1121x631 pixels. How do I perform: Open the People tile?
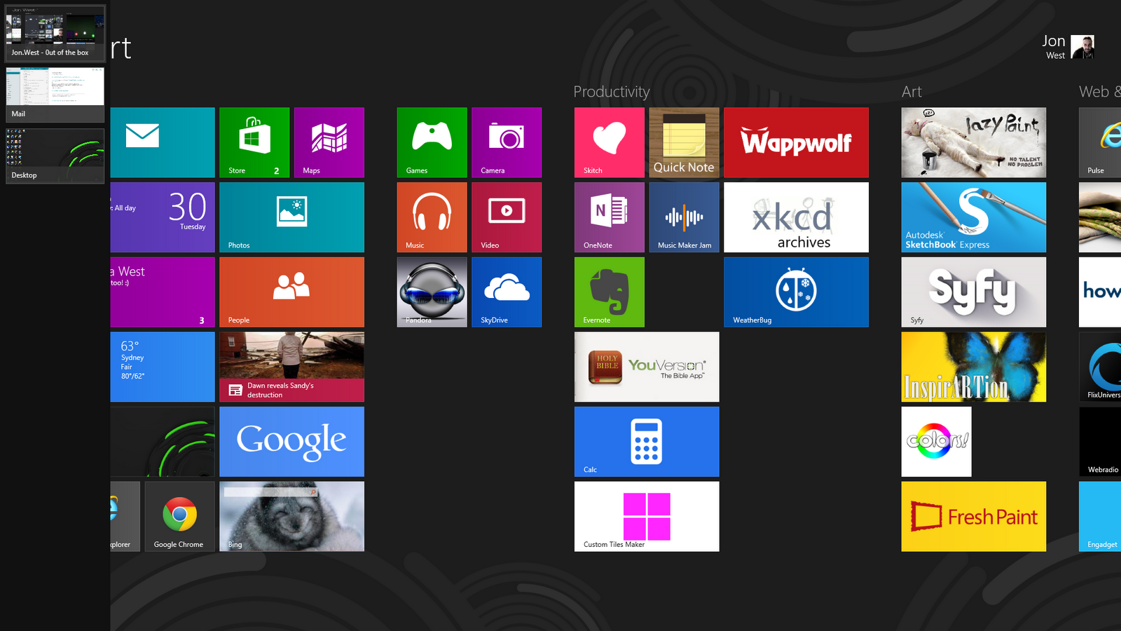click(291, 292)
